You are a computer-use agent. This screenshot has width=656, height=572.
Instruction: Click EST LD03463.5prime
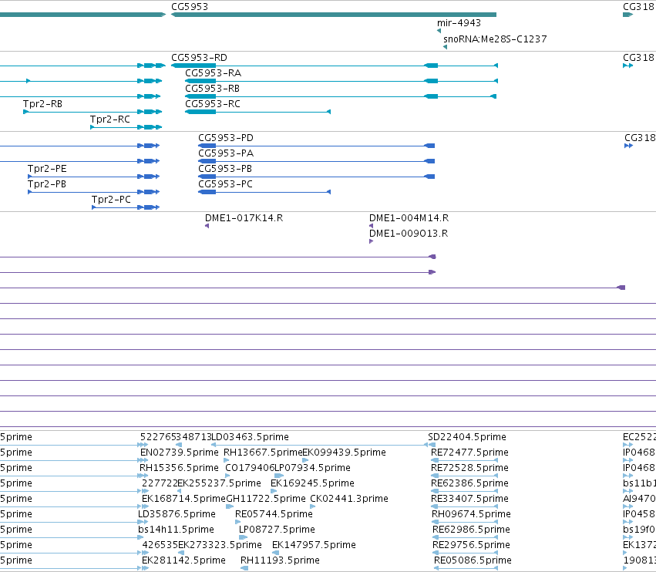click(251, 437)
